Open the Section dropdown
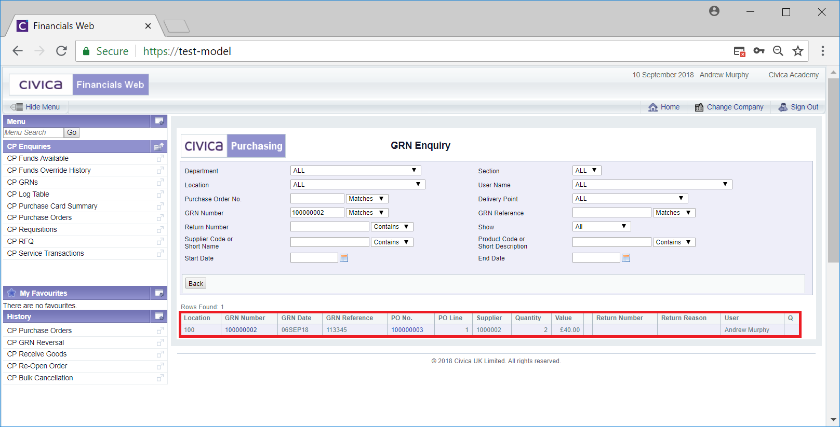 586,171
